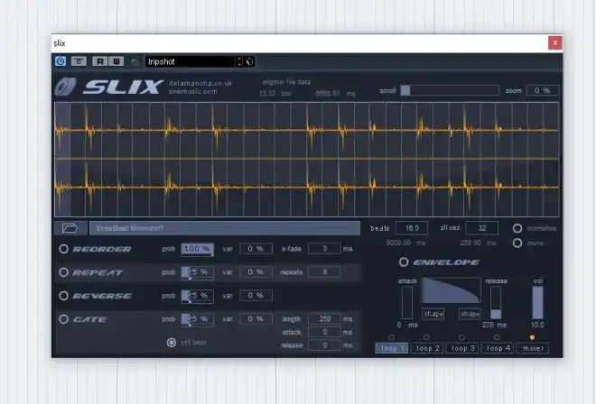
Task: Enable the Envelope section toggle
Action: [x=404, y=262]
